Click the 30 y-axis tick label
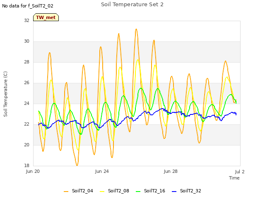The image size is (265, 199). (26, 41)
